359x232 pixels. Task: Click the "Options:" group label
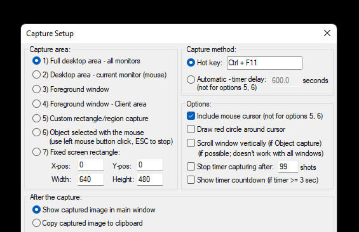pos(199,104)
